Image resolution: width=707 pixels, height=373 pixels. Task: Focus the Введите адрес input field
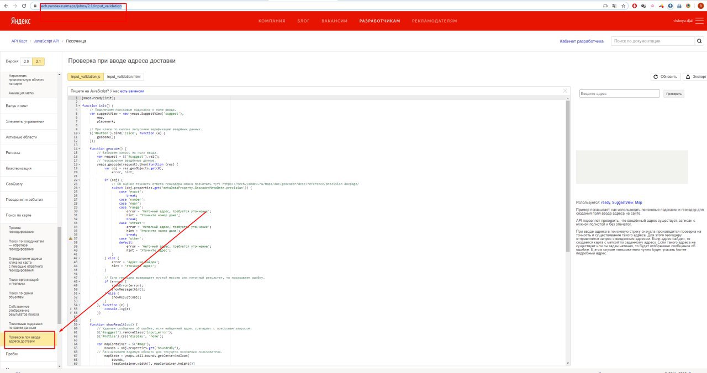620,94
